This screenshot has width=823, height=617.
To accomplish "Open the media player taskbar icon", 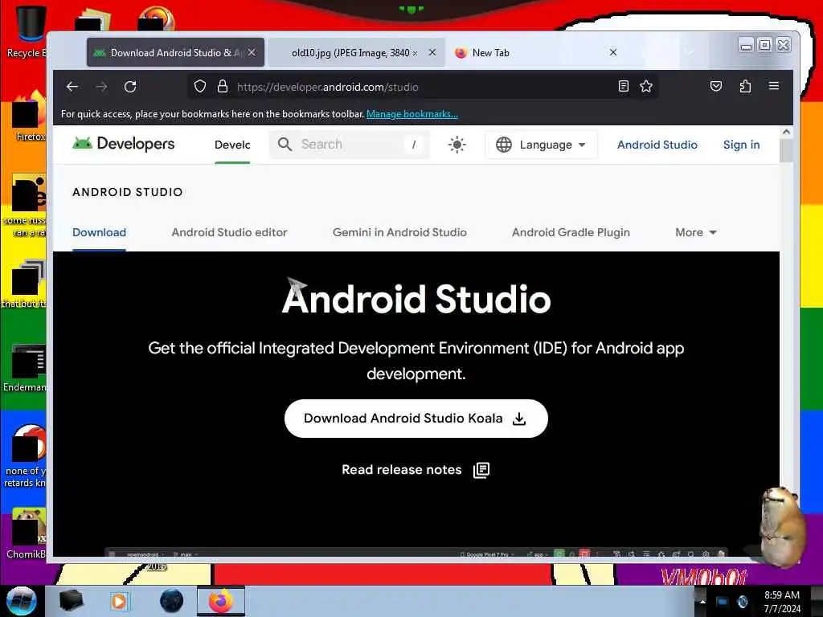I will (x=120, y=601).
